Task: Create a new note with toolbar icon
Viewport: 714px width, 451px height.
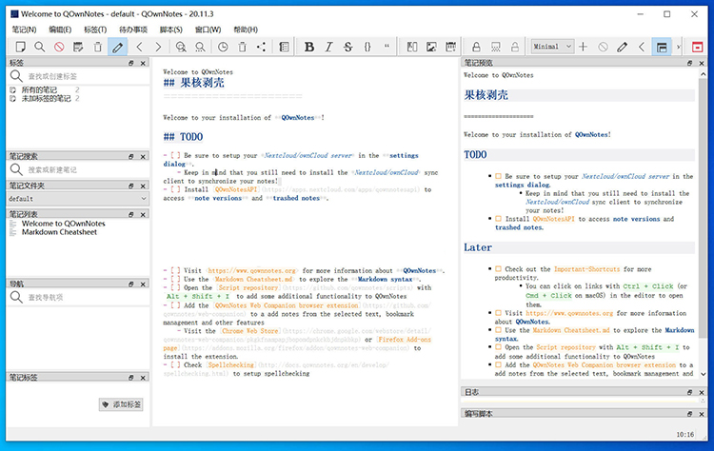Action: click(18, 47)
